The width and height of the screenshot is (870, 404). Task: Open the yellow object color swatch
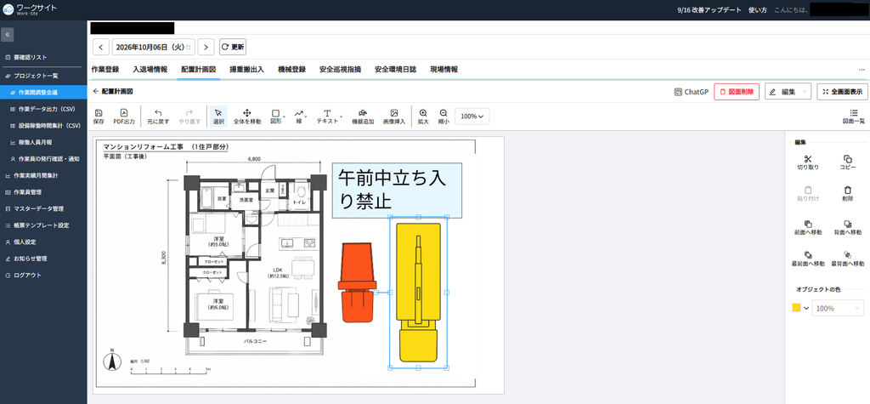coord(796,308)
